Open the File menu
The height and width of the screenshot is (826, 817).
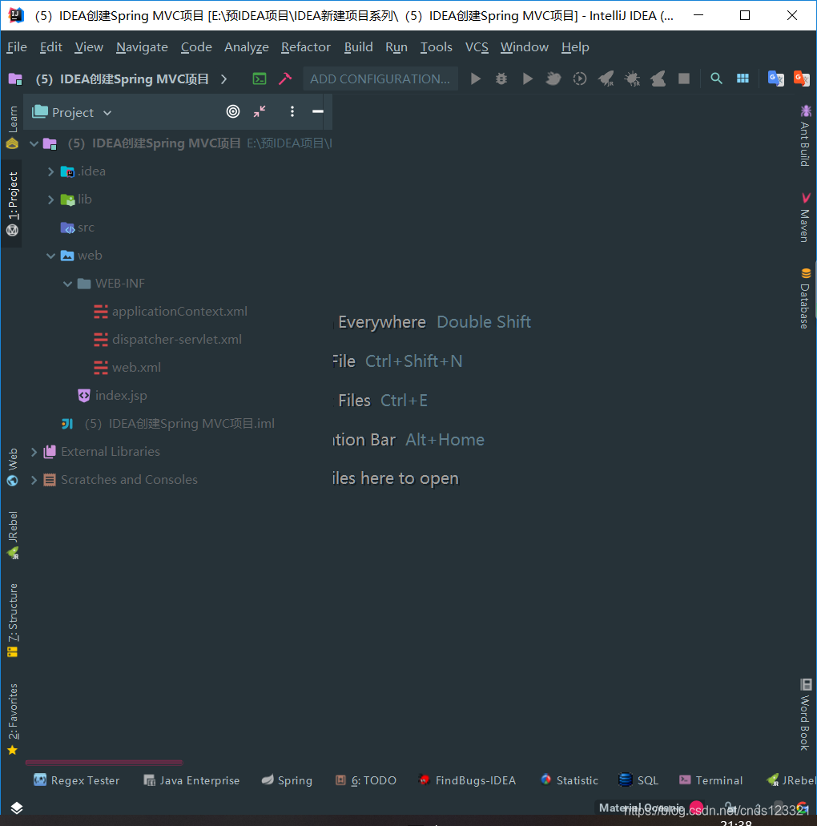(17, 47)
